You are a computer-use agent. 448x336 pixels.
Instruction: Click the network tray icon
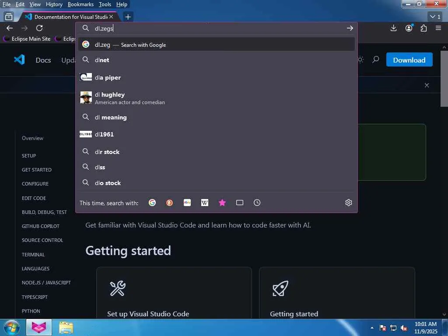coord(393,328)
